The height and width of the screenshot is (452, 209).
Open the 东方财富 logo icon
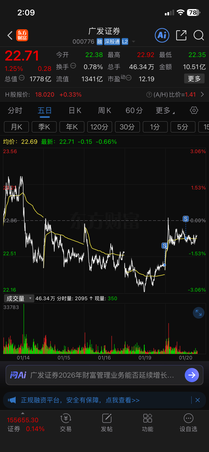click(22, 35)
